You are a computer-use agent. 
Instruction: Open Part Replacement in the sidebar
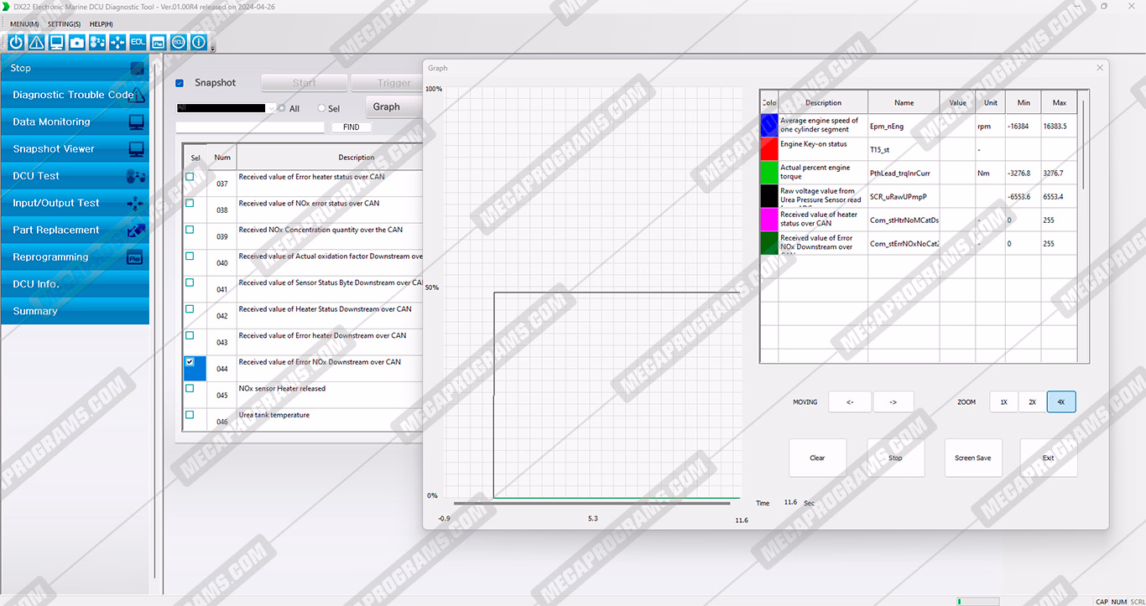56,230
